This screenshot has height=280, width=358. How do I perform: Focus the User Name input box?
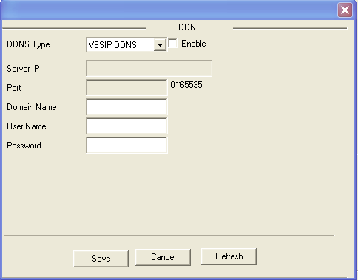126,126
